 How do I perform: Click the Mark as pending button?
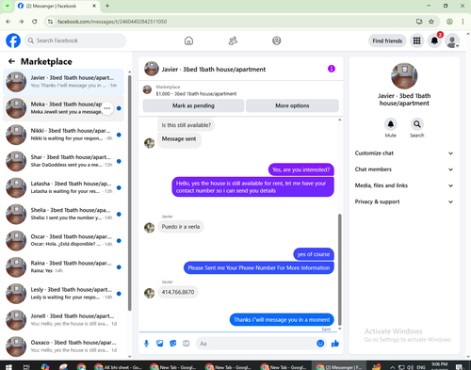[193, 105]
